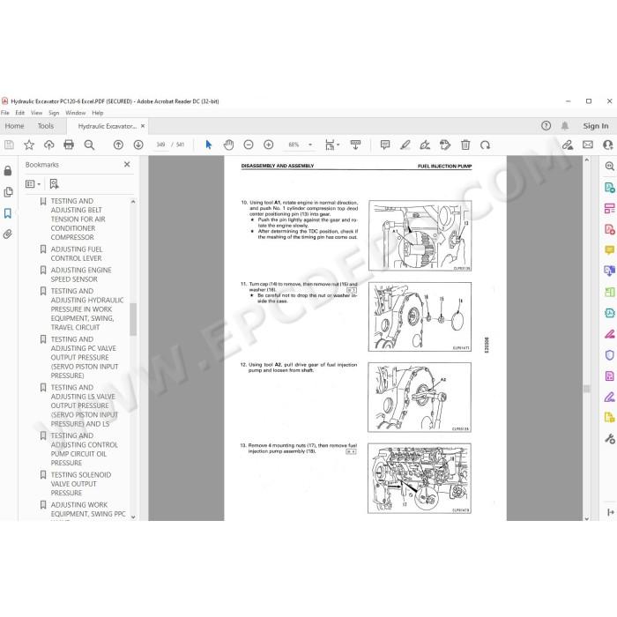
Task: Select the highlighter pen tool
Action: click(405, 145)
